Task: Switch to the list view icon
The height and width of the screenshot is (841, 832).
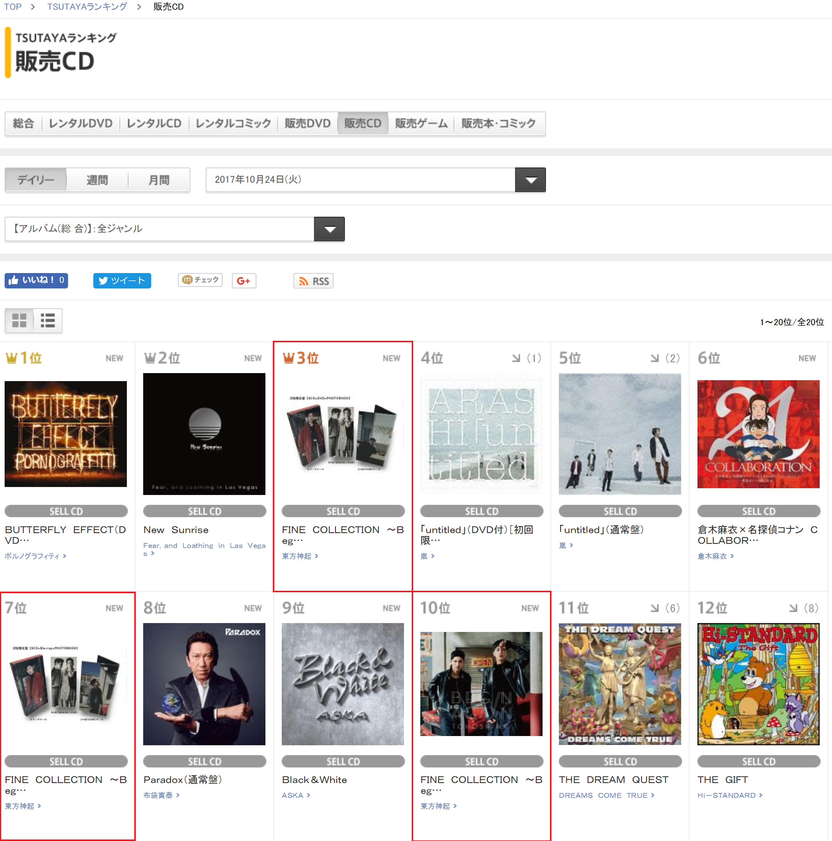Action: pos(48,320)
